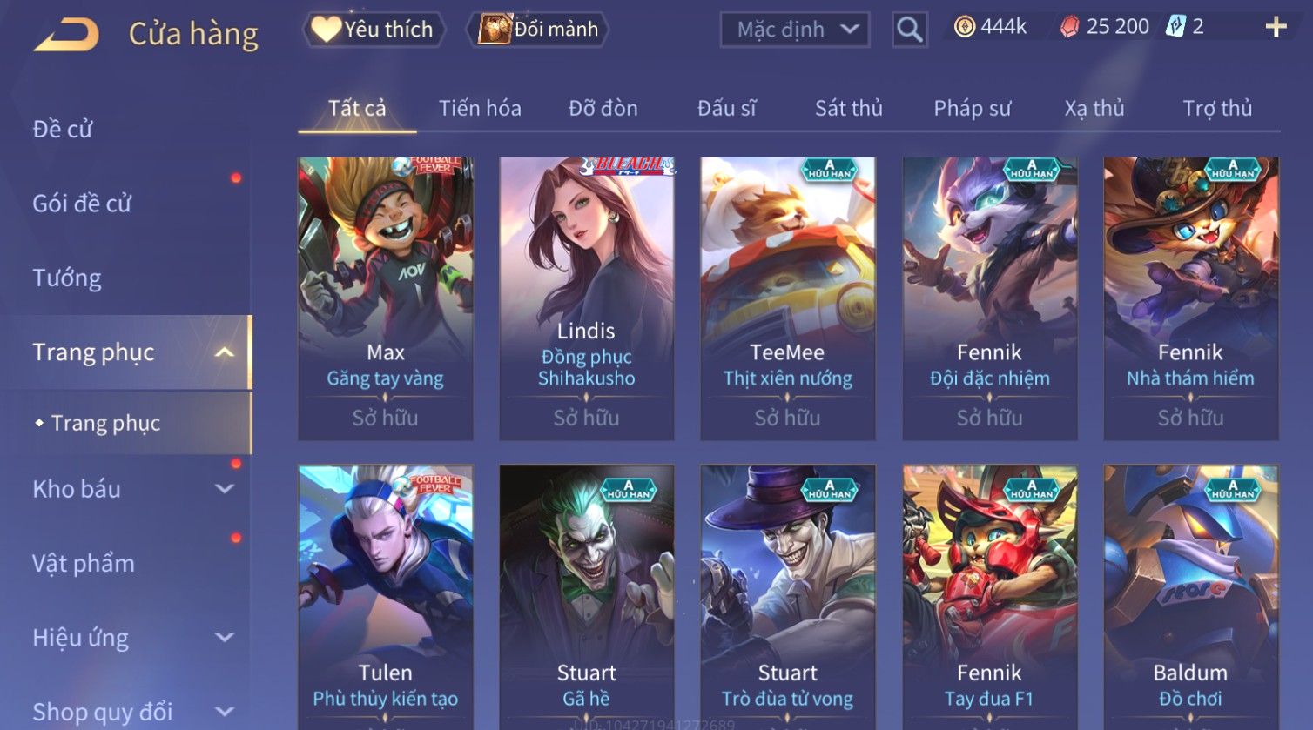This screenshot has width=1313, height=730.
Task: Select the Tiến hóa tab
Action: [480, 108]
